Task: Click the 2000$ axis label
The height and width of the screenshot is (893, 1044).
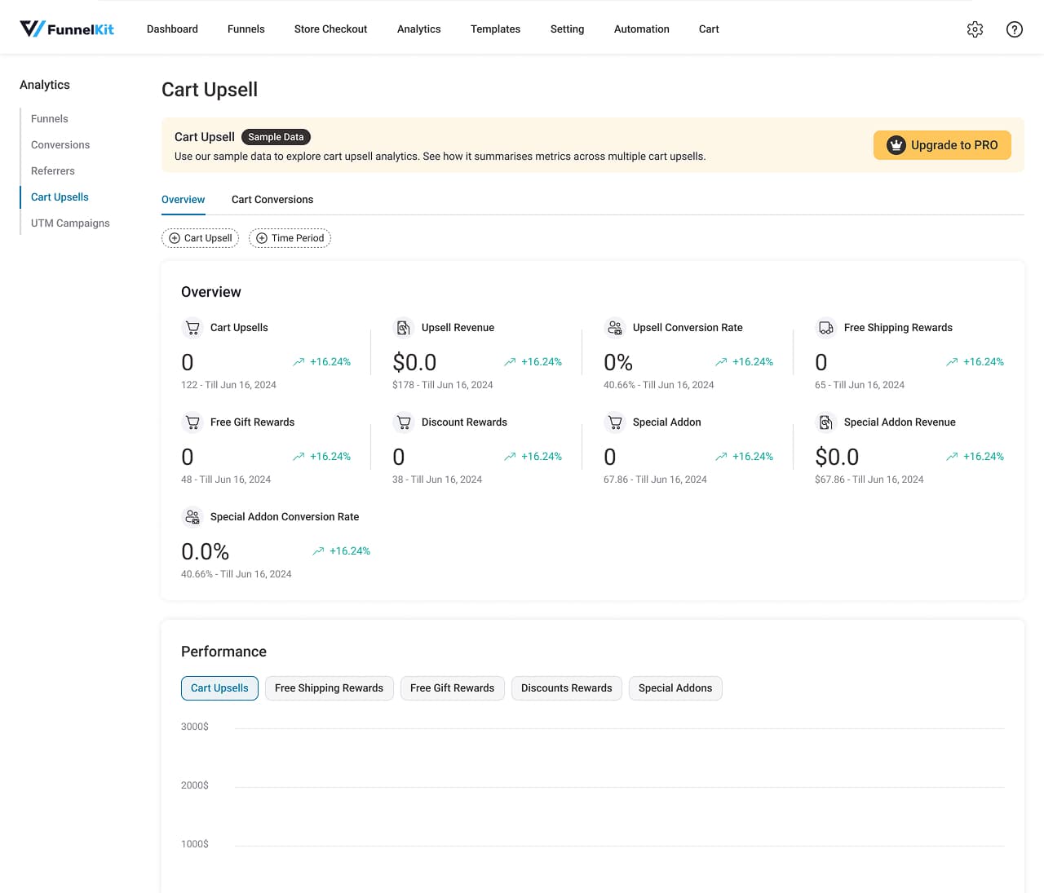Action: [x=195, y=785]
